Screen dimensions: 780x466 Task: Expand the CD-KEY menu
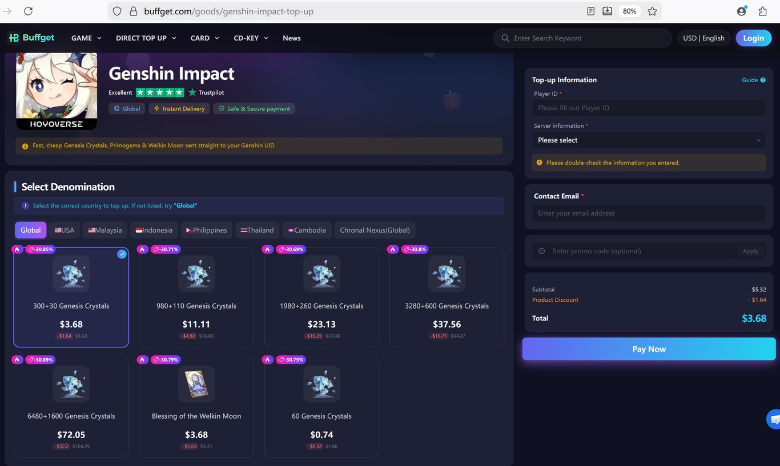click(251, 38)
